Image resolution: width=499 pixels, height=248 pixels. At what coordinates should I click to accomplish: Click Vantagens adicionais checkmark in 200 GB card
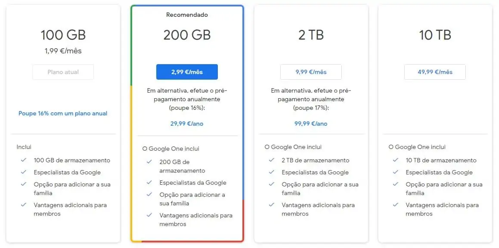149,215
